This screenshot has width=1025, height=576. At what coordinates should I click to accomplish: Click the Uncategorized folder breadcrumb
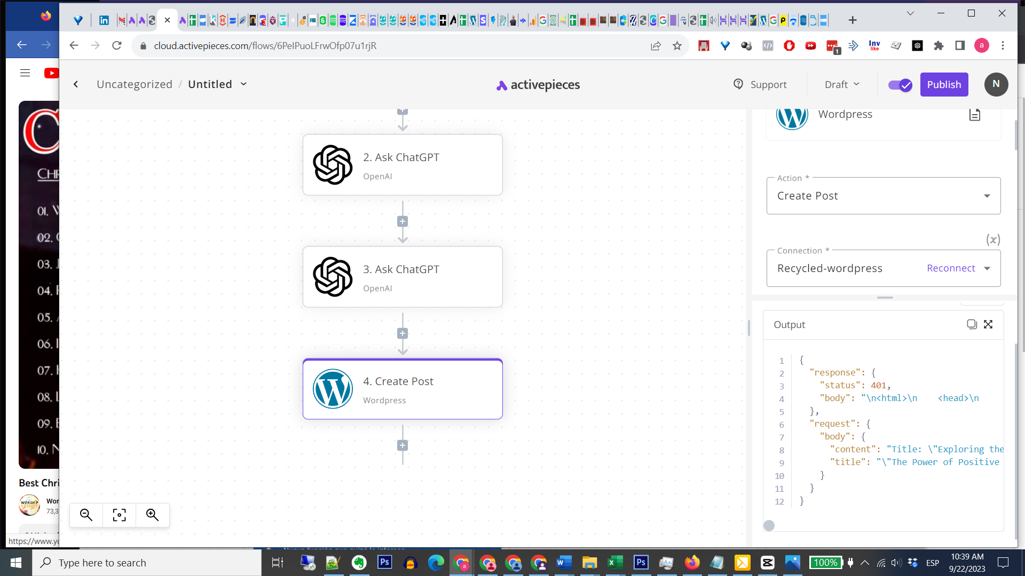135,84
